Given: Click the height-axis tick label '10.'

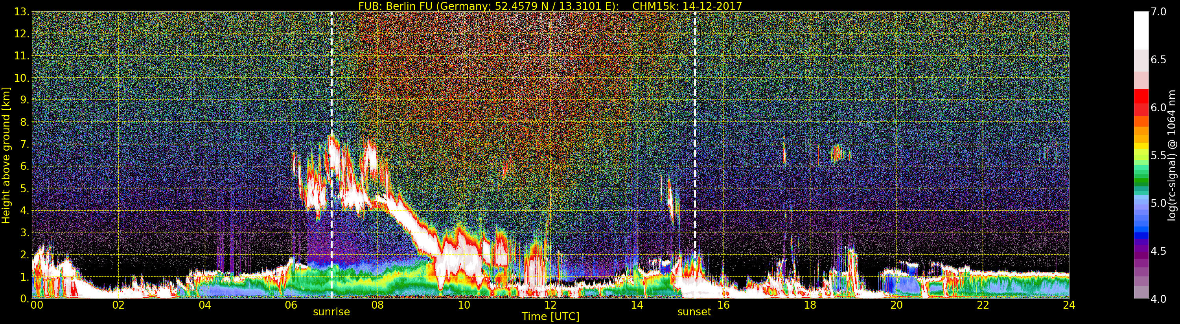Looking at the screenshot, I should click(x=22, y=78).
